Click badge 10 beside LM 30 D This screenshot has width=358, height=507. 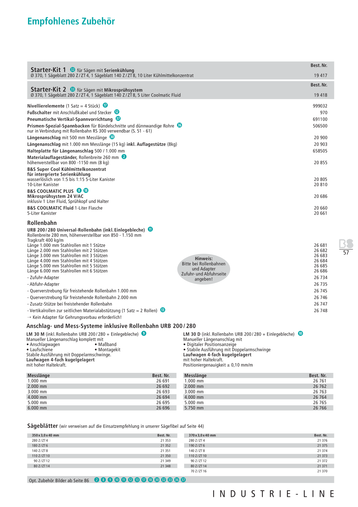301,334
